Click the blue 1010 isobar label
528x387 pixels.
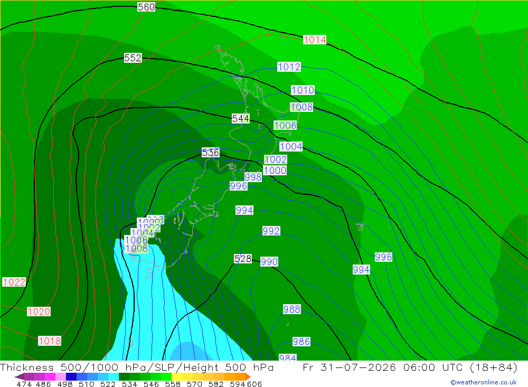pos(303,90)
